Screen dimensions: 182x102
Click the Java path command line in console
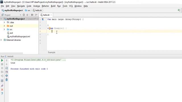point(38,60)
